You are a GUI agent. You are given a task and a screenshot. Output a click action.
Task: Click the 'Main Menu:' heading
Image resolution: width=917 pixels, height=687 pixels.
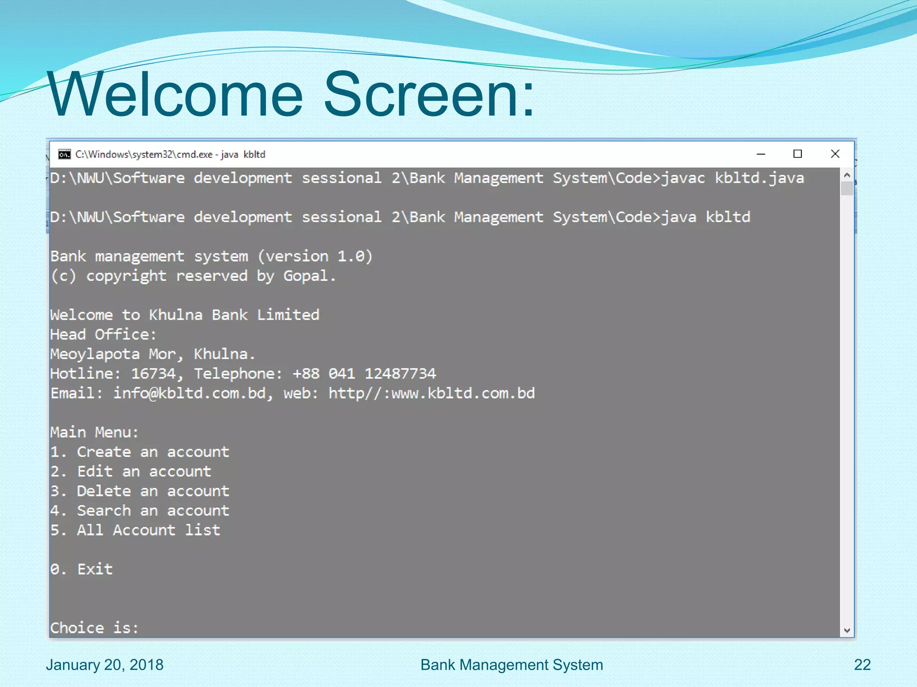94,433
